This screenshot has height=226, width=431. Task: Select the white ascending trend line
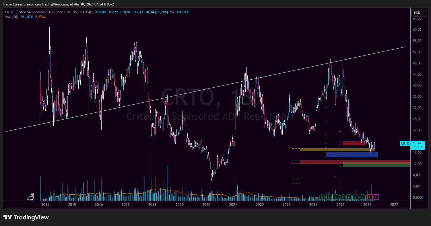(206, 89)
